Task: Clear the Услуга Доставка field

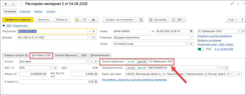Action: click(92, 61)
